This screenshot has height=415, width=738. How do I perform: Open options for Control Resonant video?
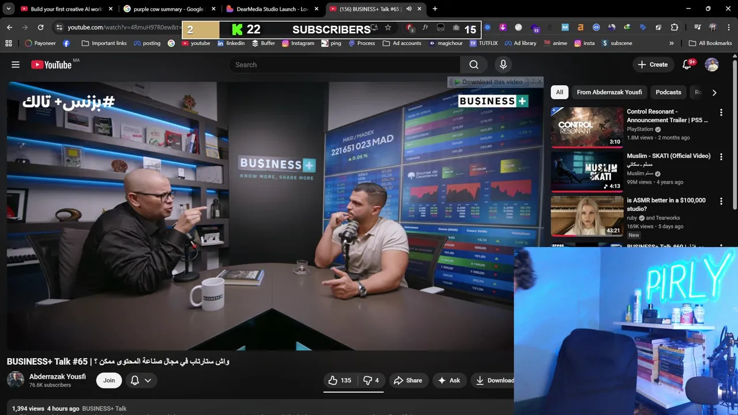[721, 112]
